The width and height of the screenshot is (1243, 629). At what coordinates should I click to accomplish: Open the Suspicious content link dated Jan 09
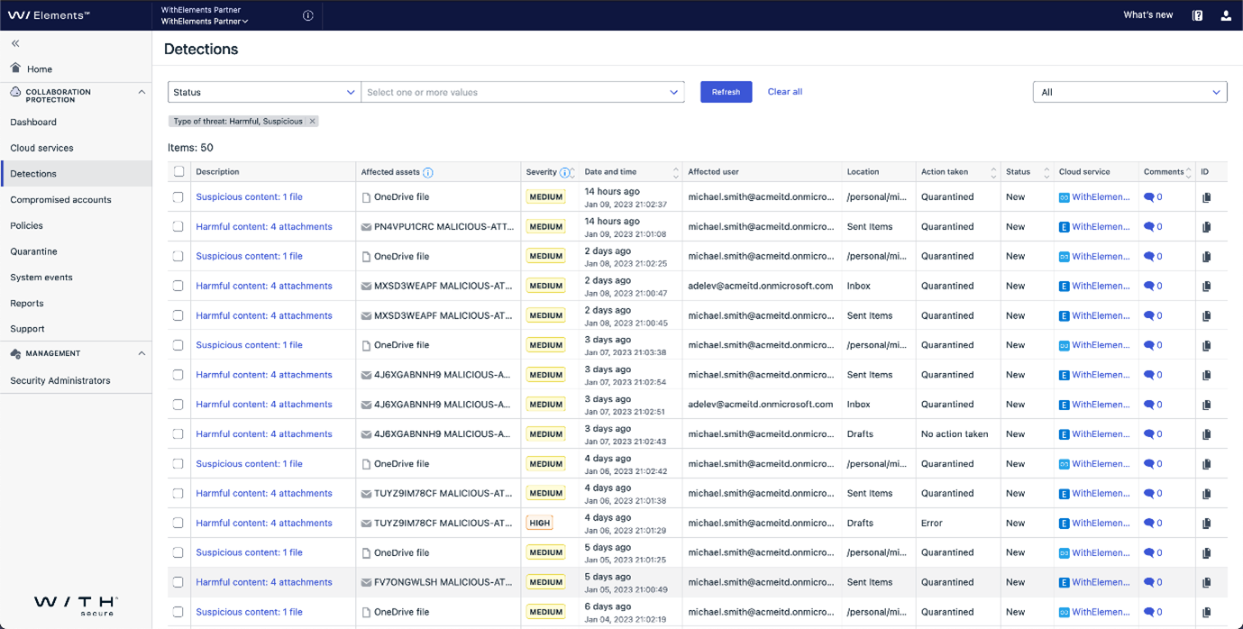coord(249,197)
